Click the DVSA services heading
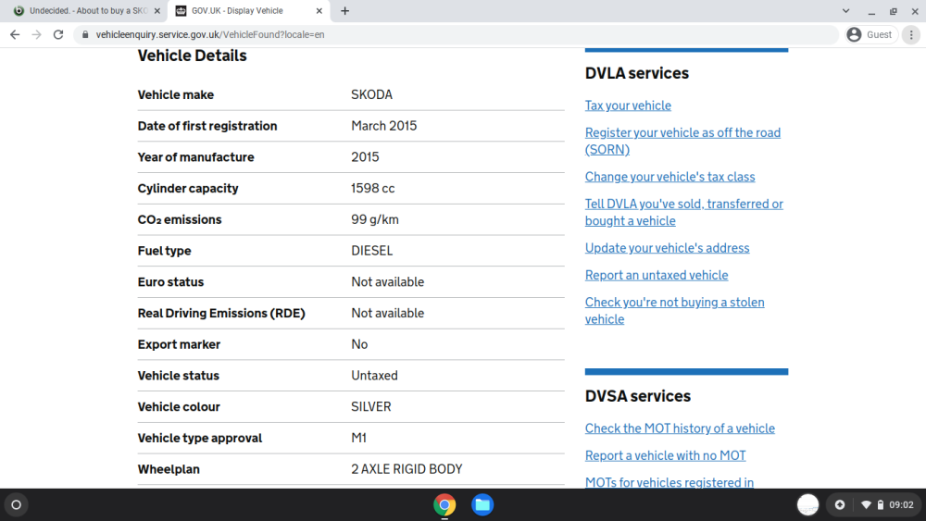 [638, 396]
